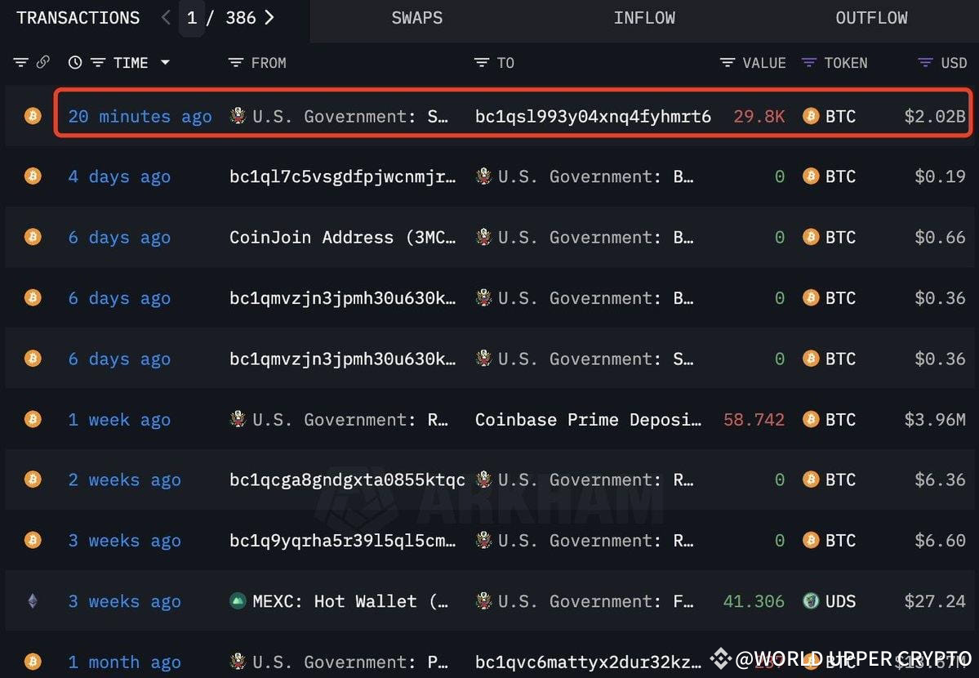
Task: Open the '1 week ago' transaction link
Action: [x=119, y=419]
